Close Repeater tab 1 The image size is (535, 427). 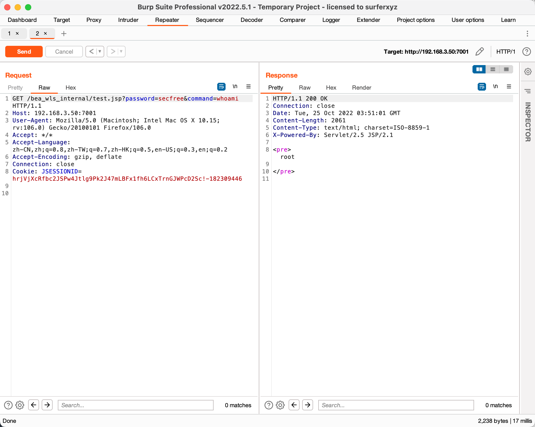[17, 33]
